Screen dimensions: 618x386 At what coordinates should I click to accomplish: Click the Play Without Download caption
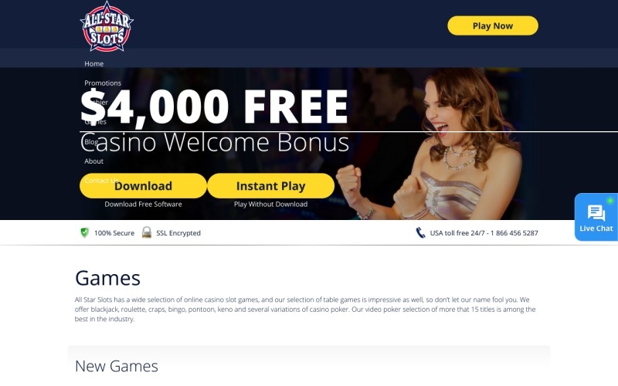click(271, 204)
